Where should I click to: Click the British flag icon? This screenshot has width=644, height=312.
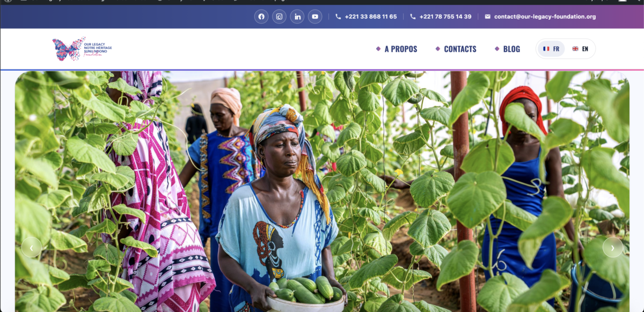point(575,49)
